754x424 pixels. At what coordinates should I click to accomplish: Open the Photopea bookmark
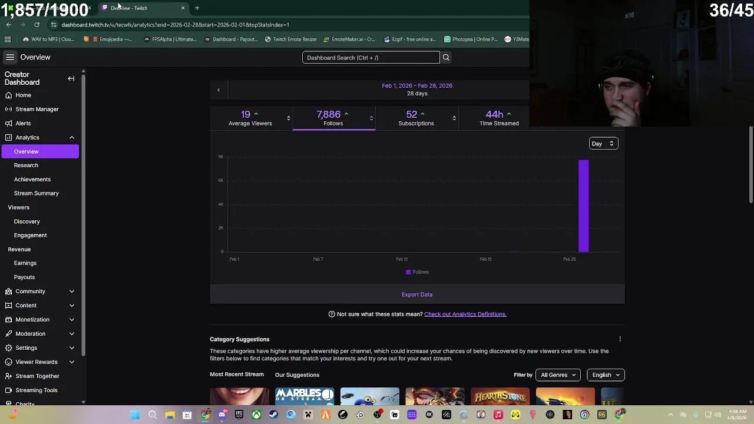471,39
